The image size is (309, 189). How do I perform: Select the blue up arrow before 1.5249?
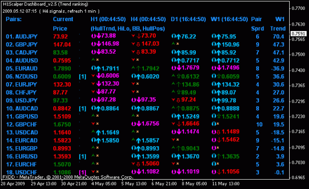point(178,117)
